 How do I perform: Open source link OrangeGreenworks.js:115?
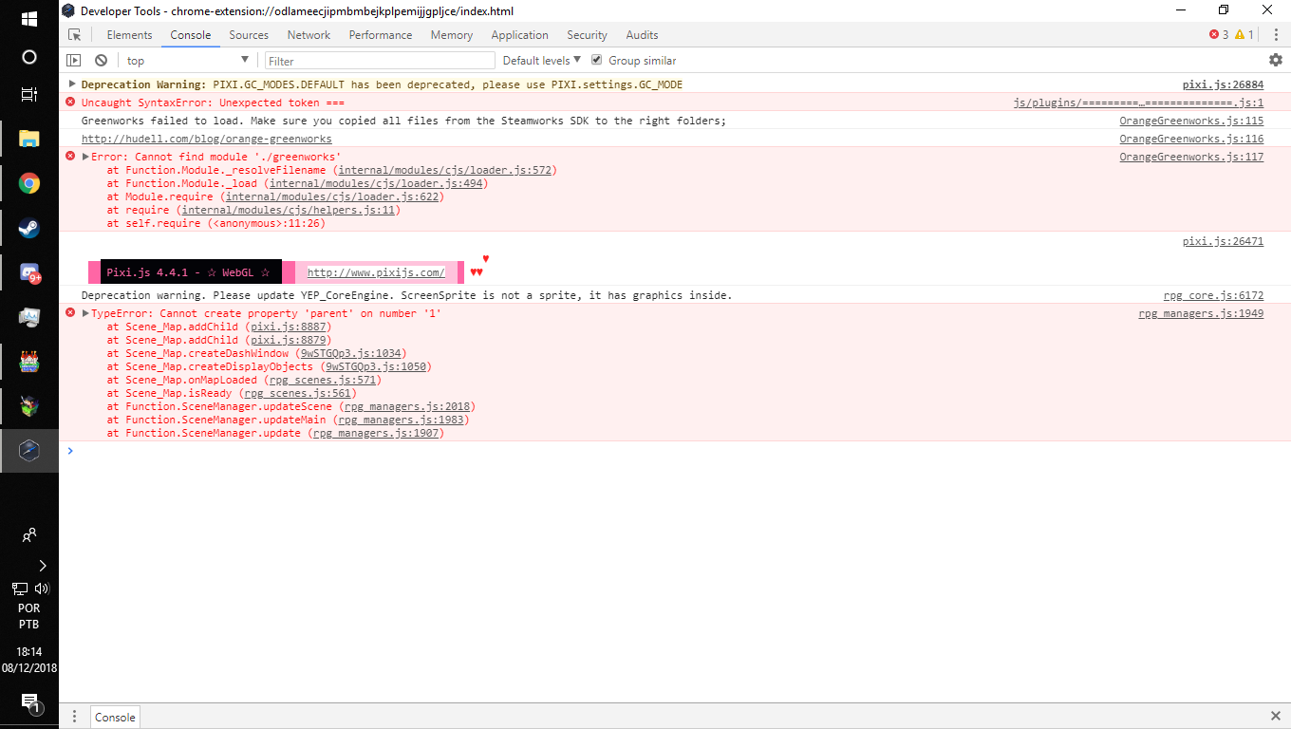[1191, 121]
